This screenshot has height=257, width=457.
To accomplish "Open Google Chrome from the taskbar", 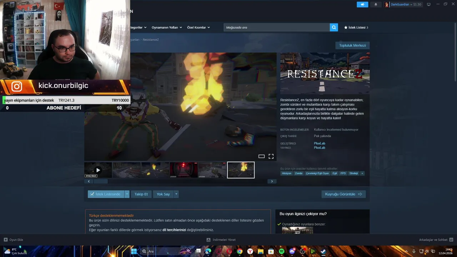I will click(240, 251).
